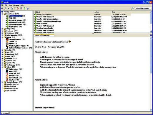Select the Technology folder
Image resolution: width=153 pixels, height=115 pixels.
click(11, 65)
